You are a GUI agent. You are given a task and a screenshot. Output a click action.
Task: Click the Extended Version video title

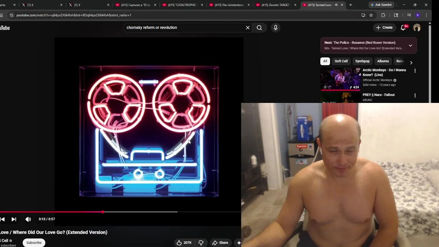[54, 232]
